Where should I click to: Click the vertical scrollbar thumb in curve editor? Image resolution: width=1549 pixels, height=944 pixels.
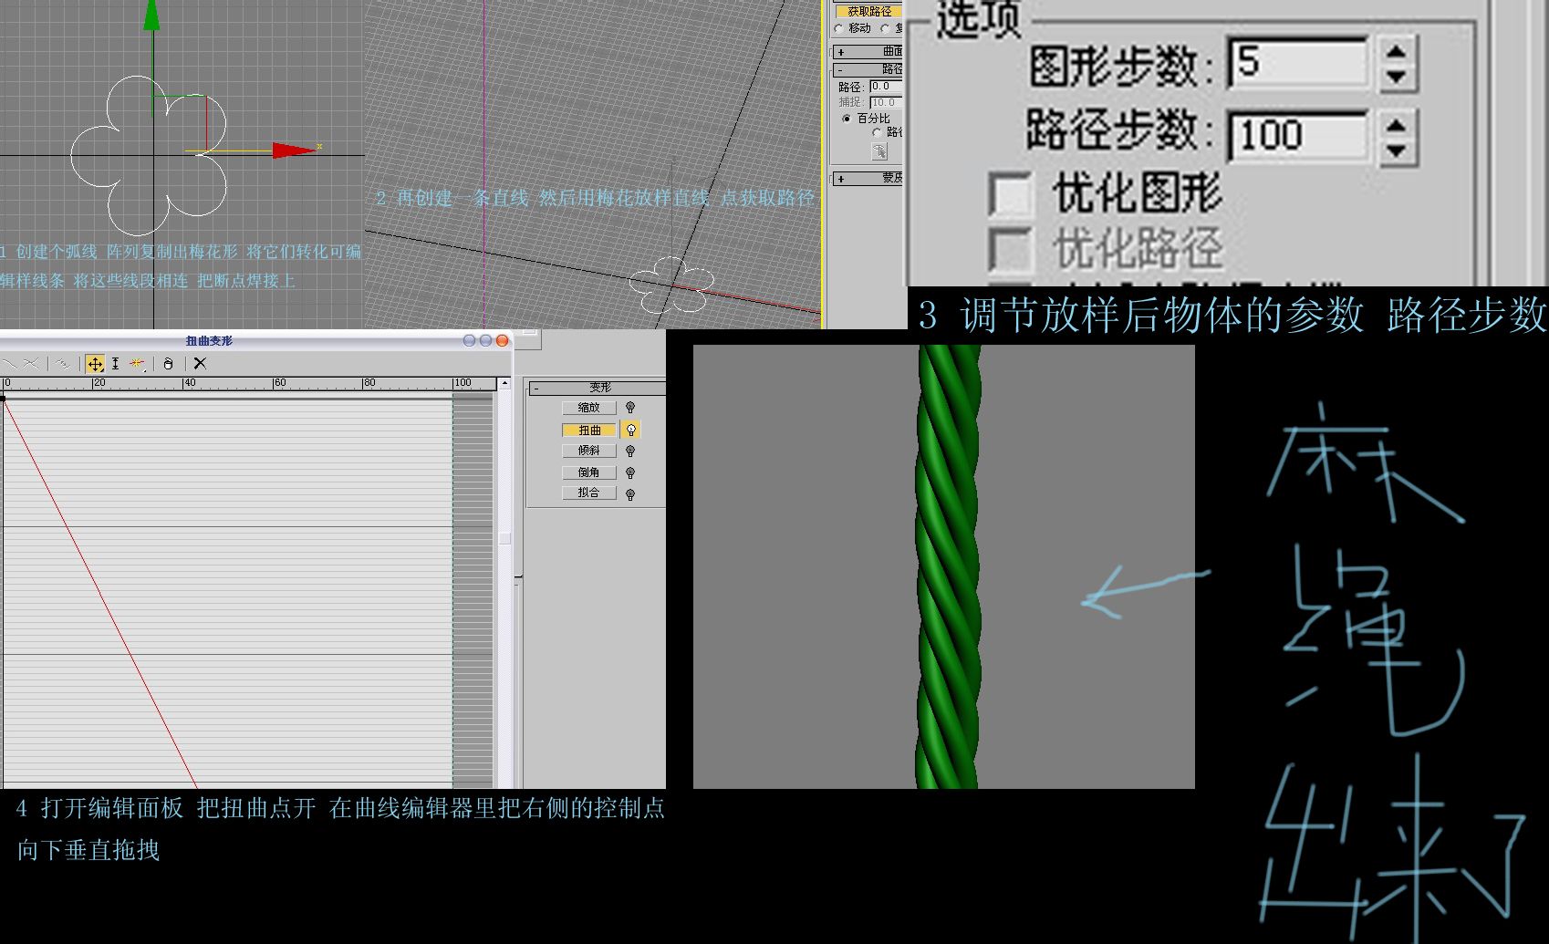click(x=504, y=538)
